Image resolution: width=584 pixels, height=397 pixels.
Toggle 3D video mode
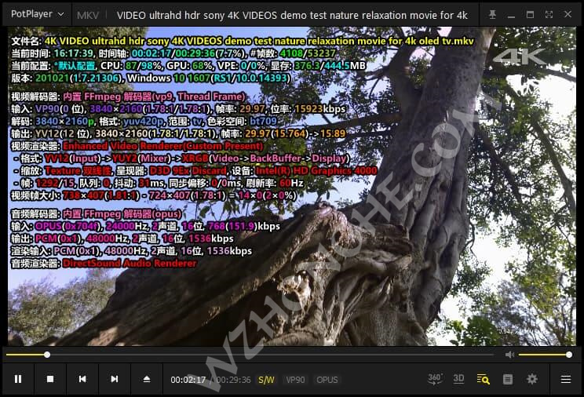coord(458,379)
